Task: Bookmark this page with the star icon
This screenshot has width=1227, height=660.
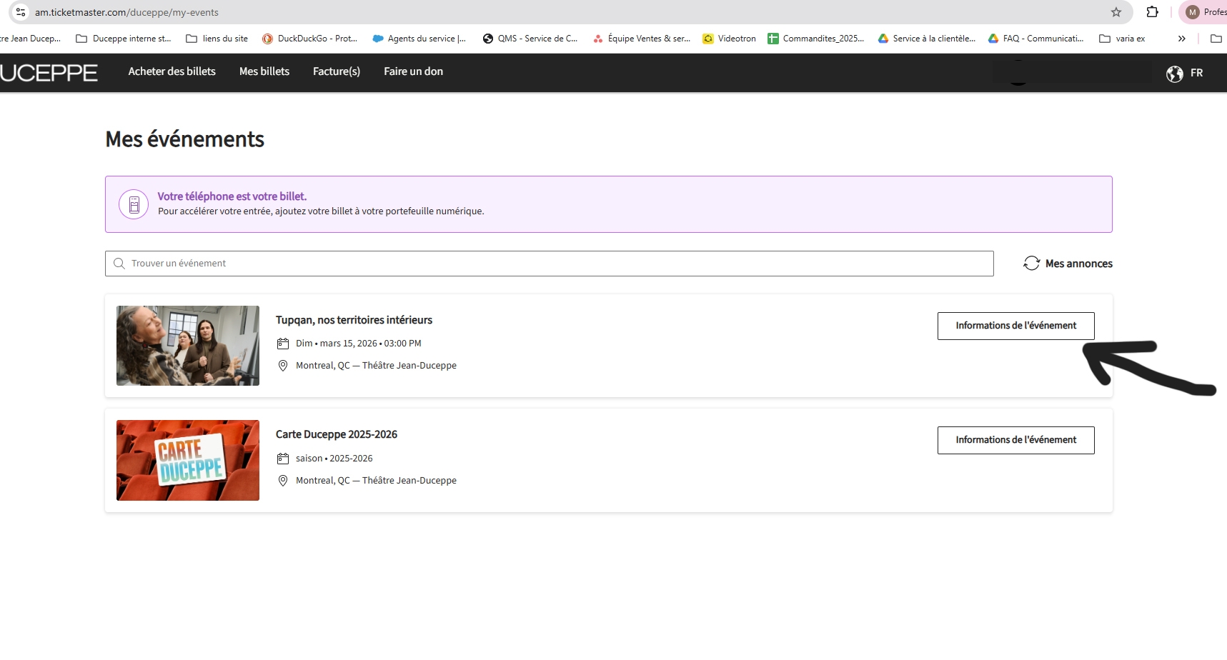Action: coord(1116,12)
